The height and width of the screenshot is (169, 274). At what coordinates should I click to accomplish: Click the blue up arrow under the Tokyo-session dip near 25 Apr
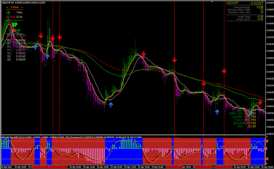[x=217, y=112]
